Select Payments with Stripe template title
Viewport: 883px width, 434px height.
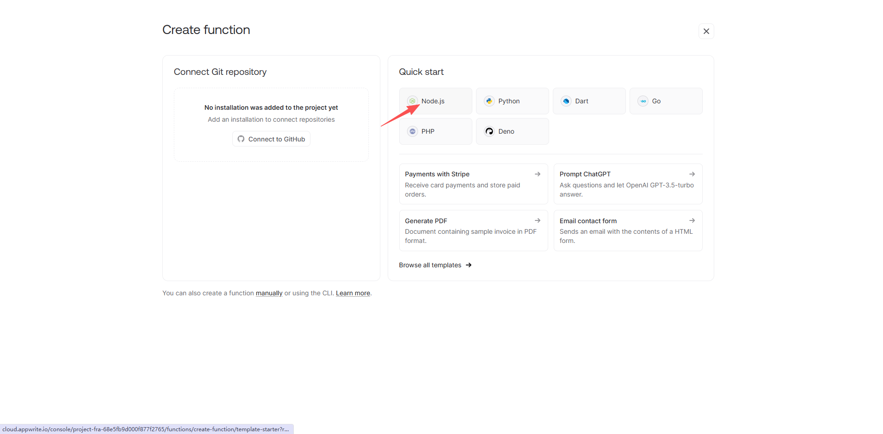437,174
